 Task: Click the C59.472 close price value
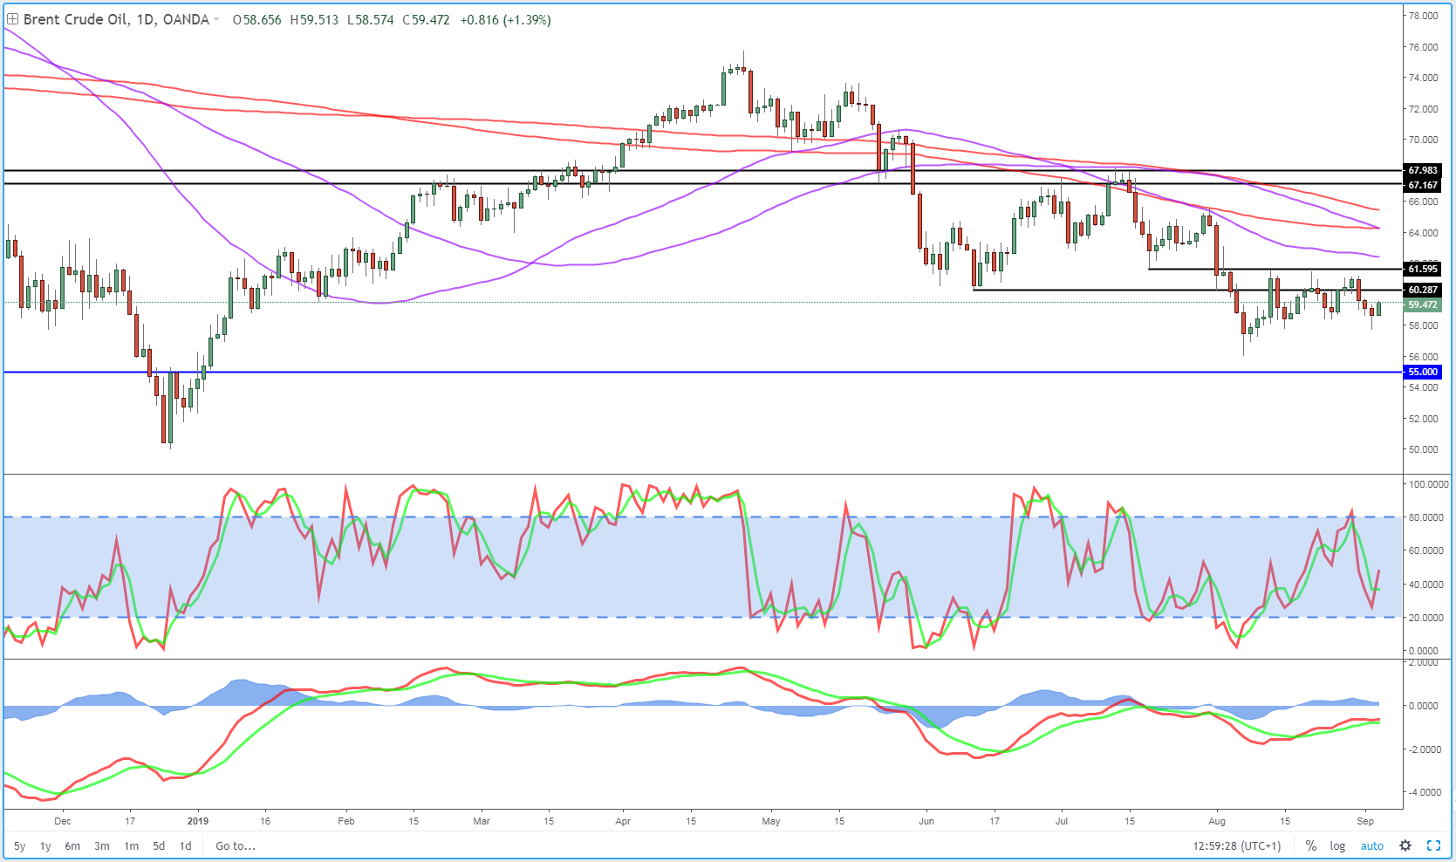pyautogui.click(x=426, y=19)
